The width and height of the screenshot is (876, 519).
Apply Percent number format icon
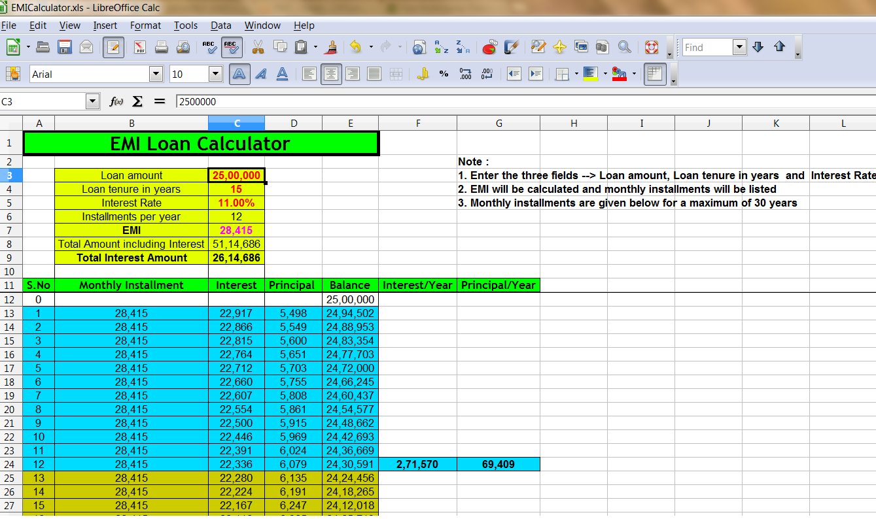point(444,74)
